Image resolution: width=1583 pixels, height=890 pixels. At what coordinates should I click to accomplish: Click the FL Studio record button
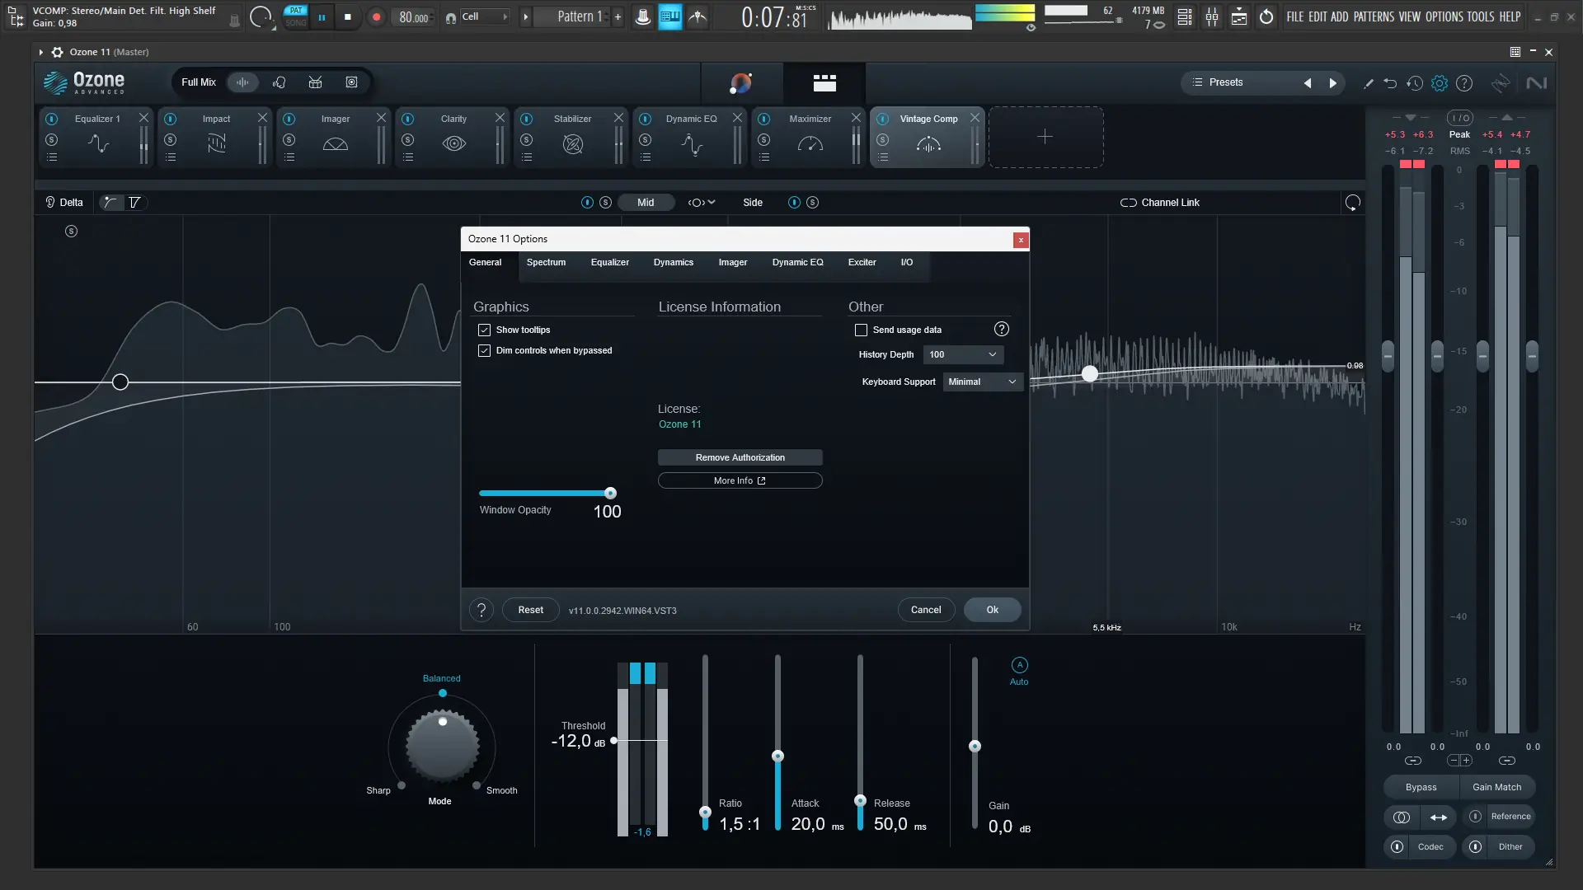(x=377, y=16)
